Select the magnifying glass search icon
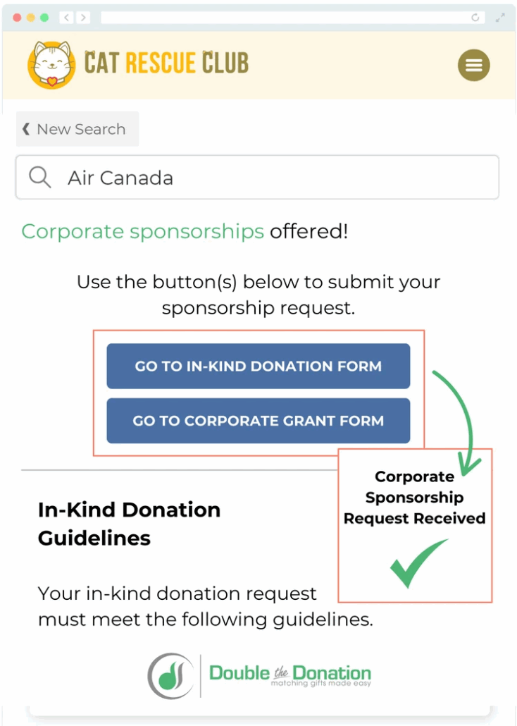Image resolution: width=517 pixels, height=726 pixels. 39,177
